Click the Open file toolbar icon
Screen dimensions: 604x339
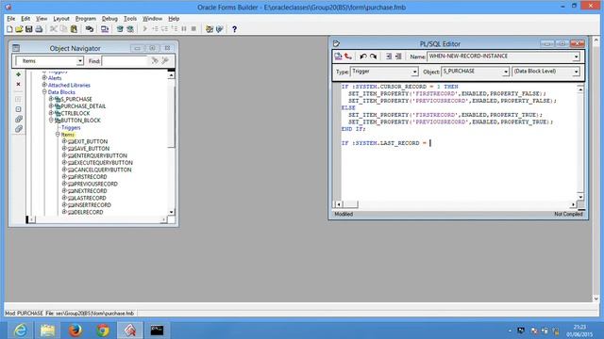pos(19,29)
